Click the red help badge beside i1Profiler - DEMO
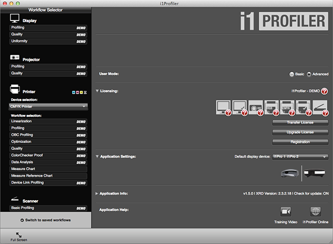Screen dimensions: 333x244 click(324, 91)
